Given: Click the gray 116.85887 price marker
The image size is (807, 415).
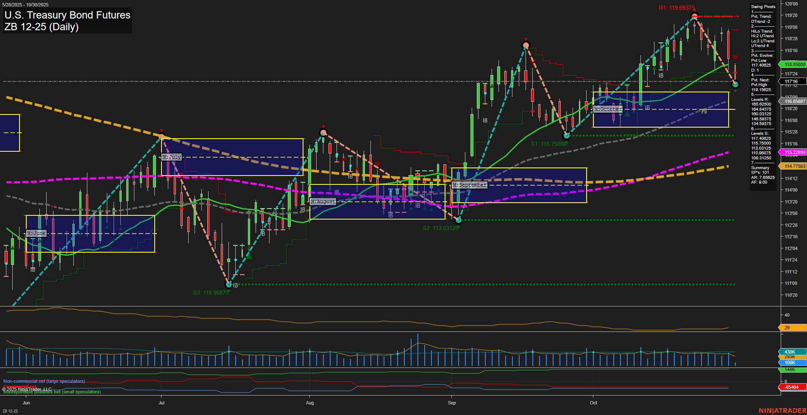Looking at the screenshot, I should (x=791, y=101).
